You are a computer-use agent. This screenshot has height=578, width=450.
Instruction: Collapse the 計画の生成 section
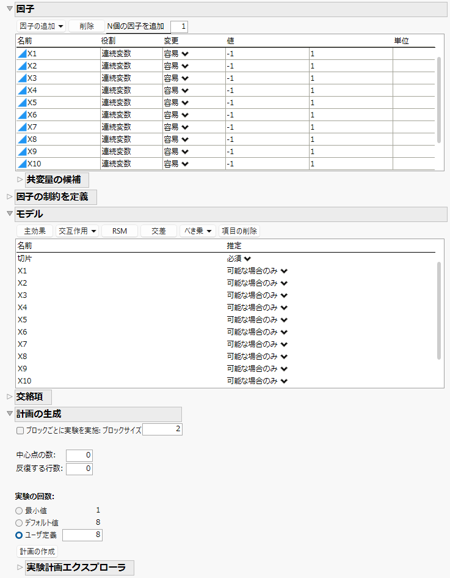[10, 413]
